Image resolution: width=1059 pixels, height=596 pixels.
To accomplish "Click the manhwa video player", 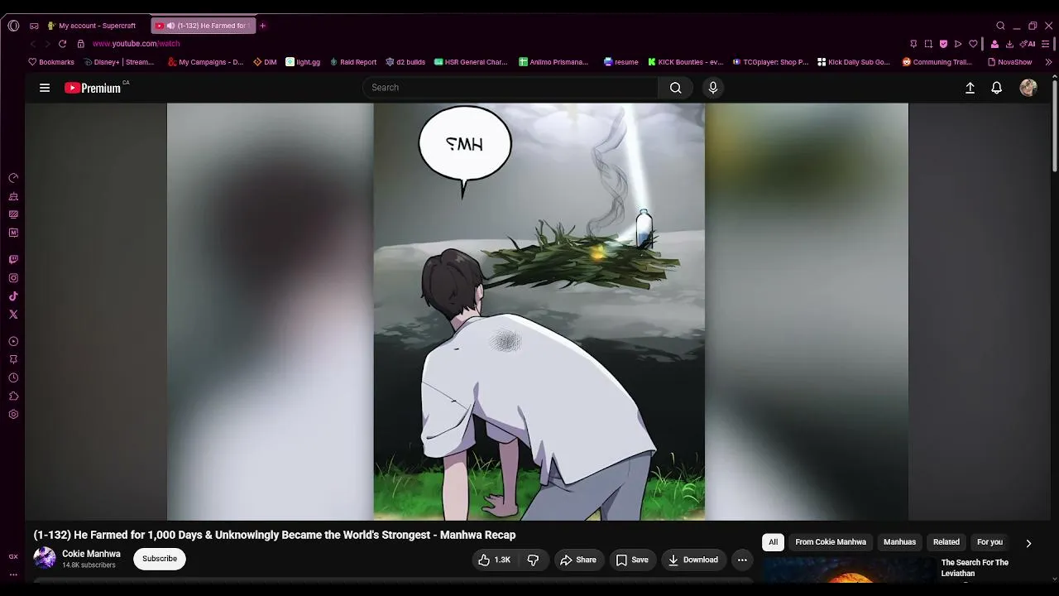I will 538,311.
